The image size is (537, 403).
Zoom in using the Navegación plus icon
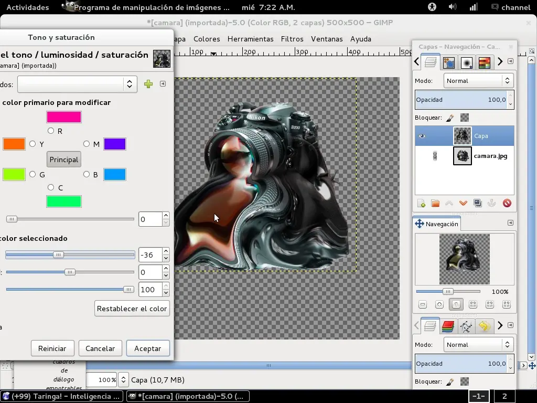tap(439, 304)
